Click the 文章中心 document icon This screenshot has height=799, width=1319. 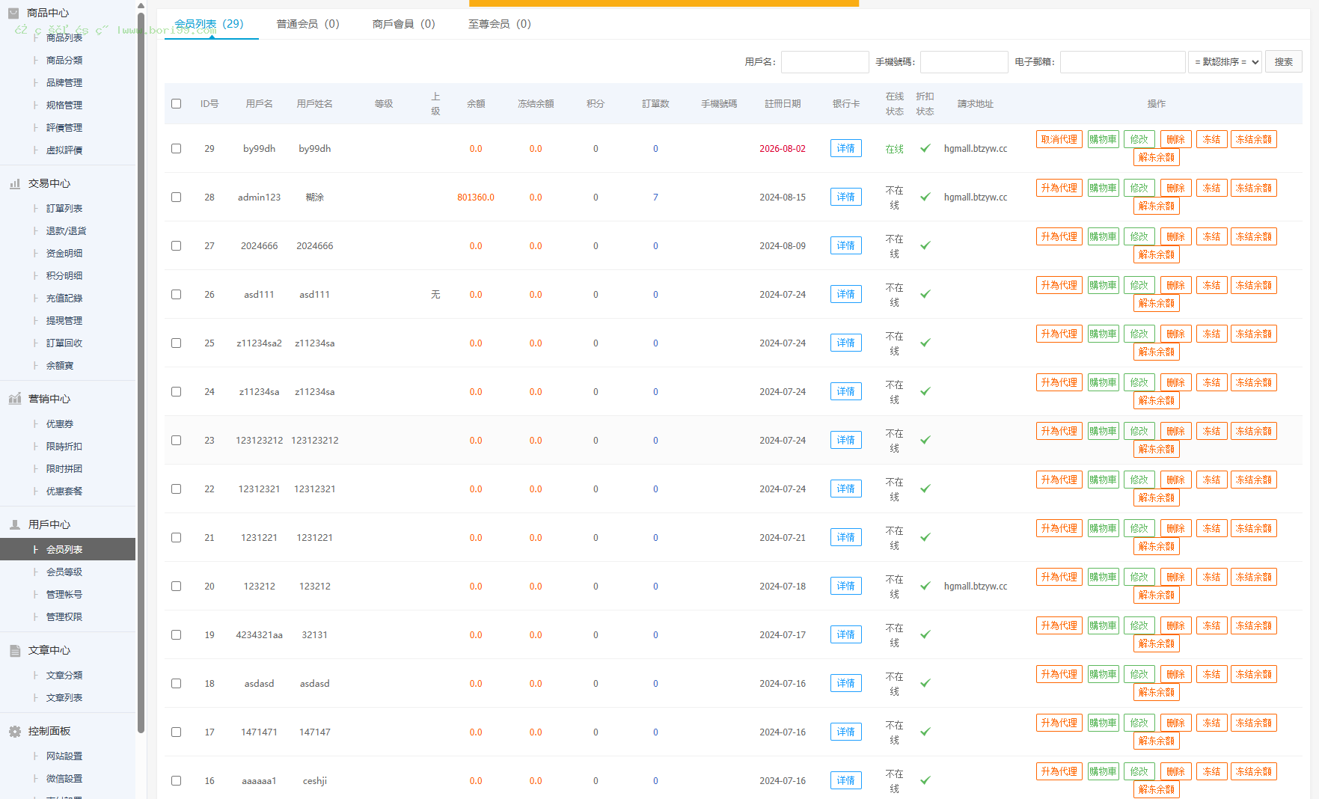[x=15, y=650]
